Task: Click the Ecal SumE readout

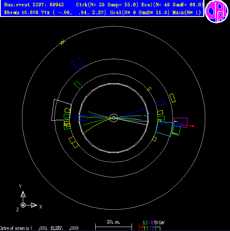Action: [x=187, y=5]
